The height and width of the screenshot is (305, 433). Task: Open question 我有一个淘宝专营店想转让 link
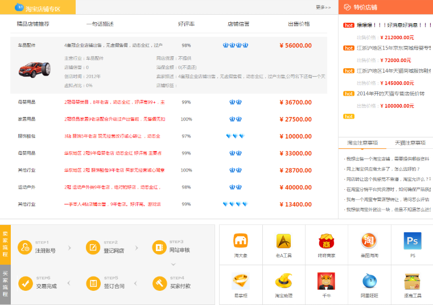pos(387,199)
